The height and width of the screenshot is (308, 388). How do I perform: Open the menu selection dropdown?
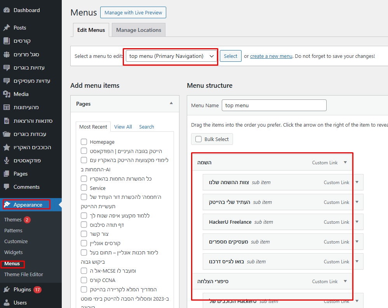tap(171, 56)
